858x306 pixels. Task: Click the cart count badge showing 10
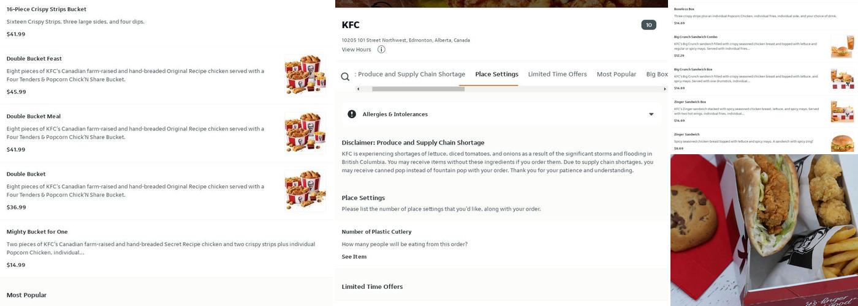[648, 25]
